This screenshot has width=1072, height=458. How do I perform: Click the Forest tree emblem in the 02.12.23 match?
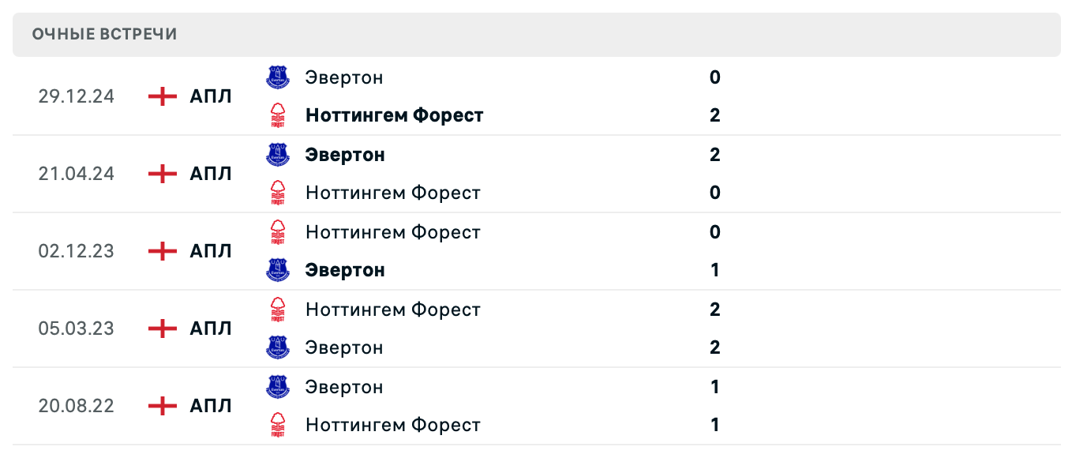click(278, 231)
